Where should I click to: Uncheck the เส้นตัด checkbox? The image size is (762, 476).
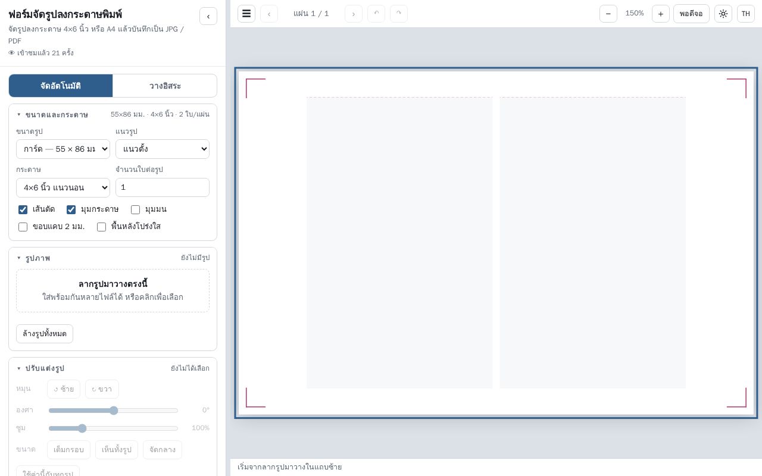(23, 209)
